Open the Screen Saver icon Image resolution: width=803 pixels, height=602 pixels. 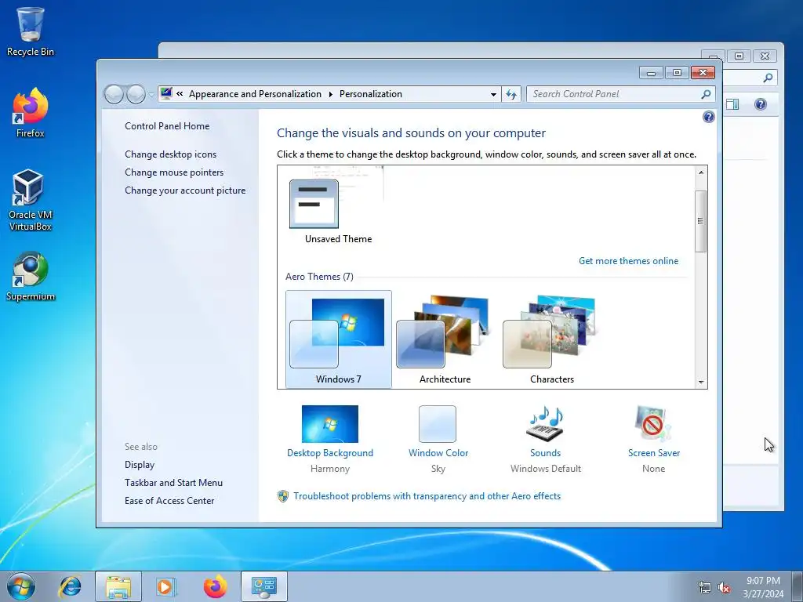(653, 423)
